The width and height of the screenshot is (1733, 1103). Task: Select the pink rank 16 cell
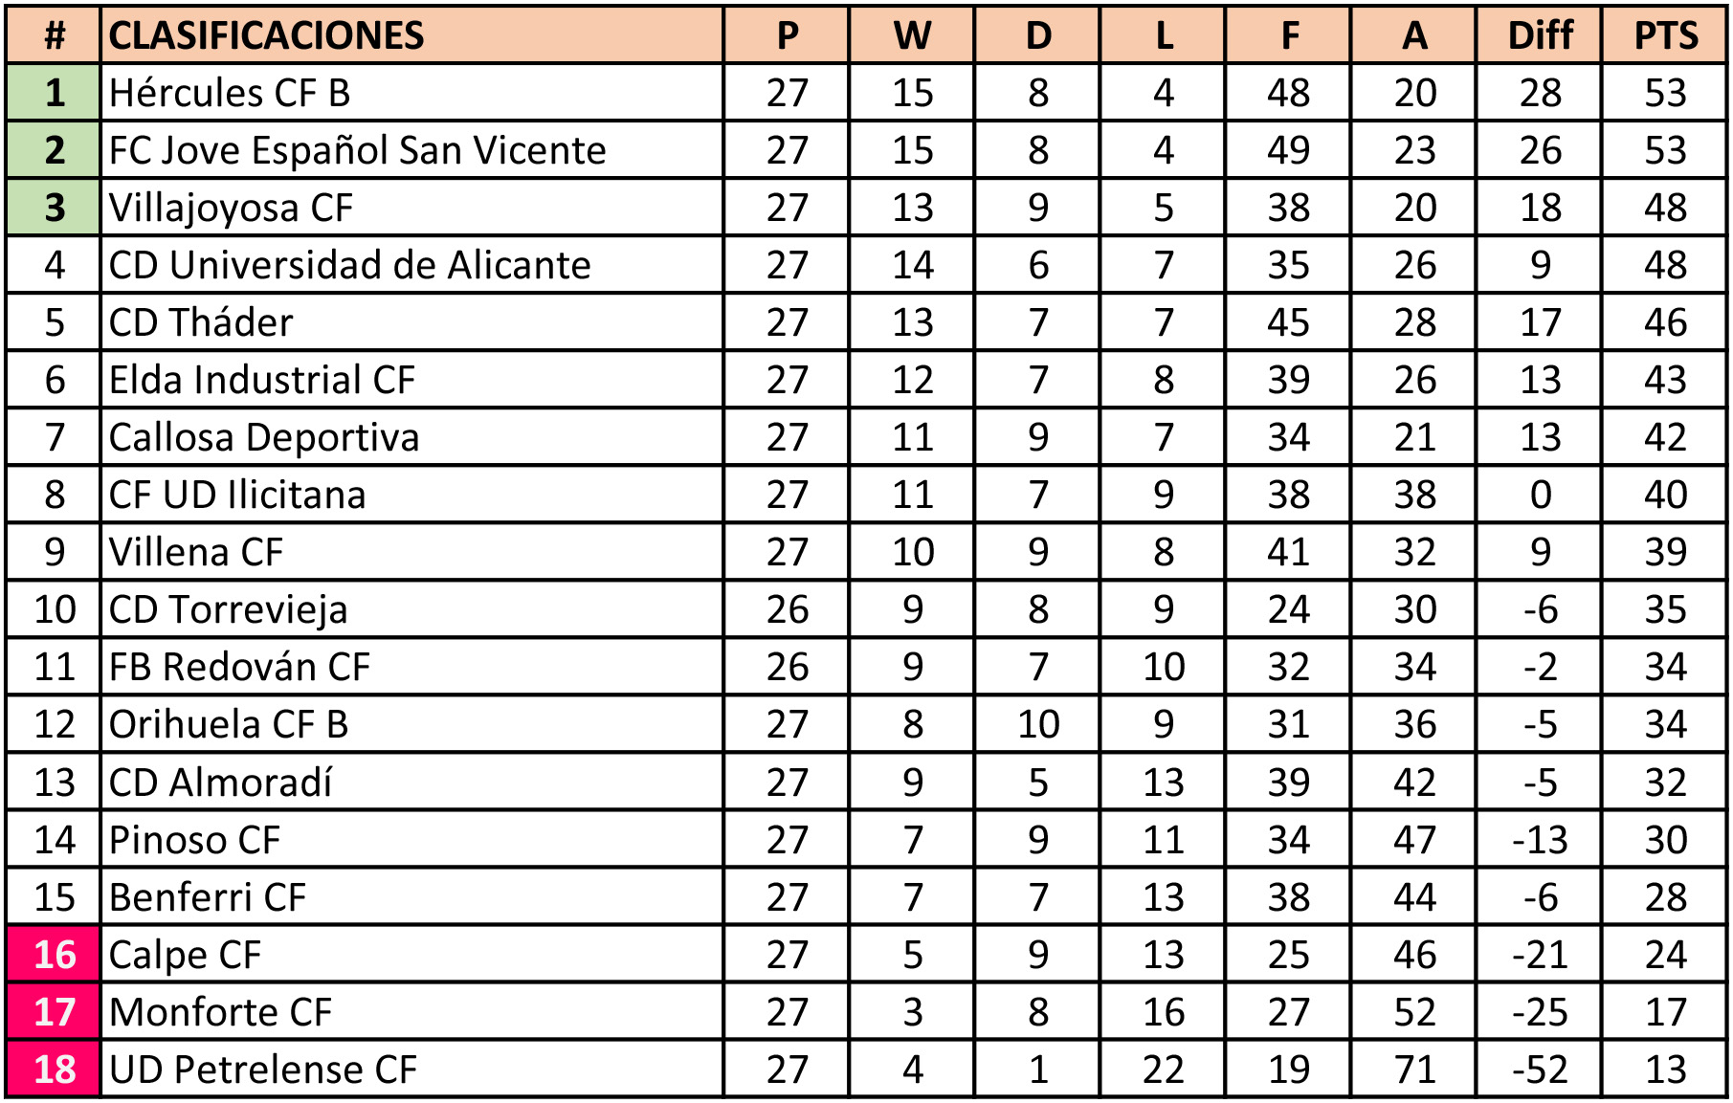point(55,954)
